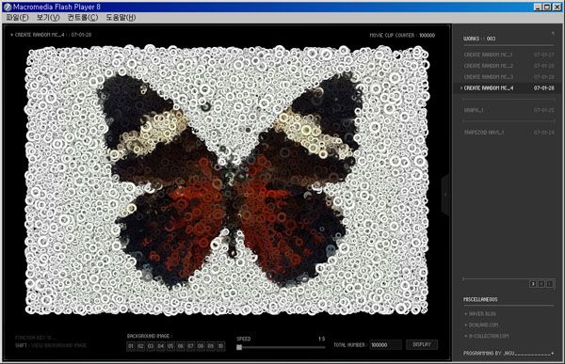This screenshot has width=565, height=364.
Task: Go to works page 2 button
Action: pos(541,284)
